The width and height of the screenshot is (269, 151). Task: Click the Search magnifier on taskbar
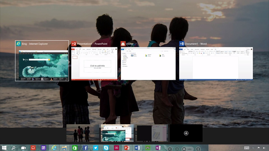pyautogui.click(x=13, y=148)
